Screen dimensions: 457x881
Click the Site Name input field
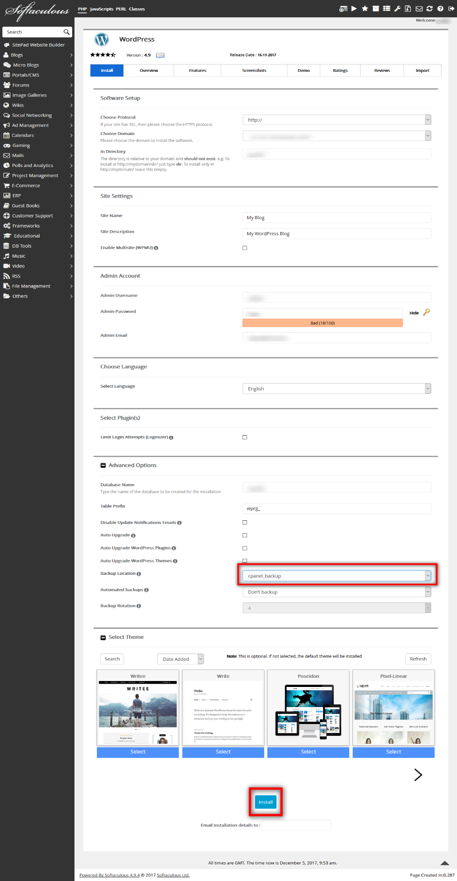[337, 218]
